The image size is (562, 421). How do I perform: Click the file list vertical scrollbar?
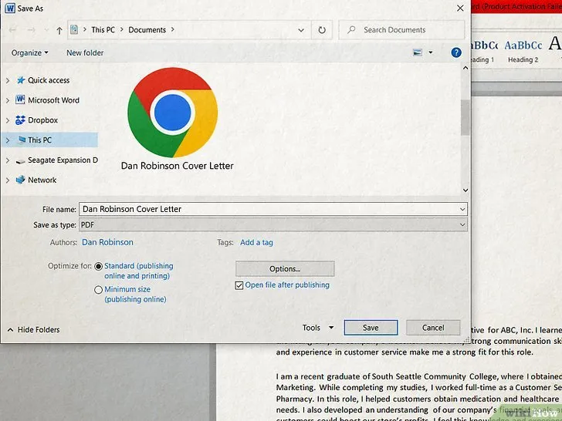[x=465, y=116]
